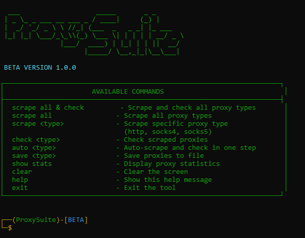Screen dimensions: 305x238
Task: Click the 'Display proxy statistics' description
Action: [171, 164]
